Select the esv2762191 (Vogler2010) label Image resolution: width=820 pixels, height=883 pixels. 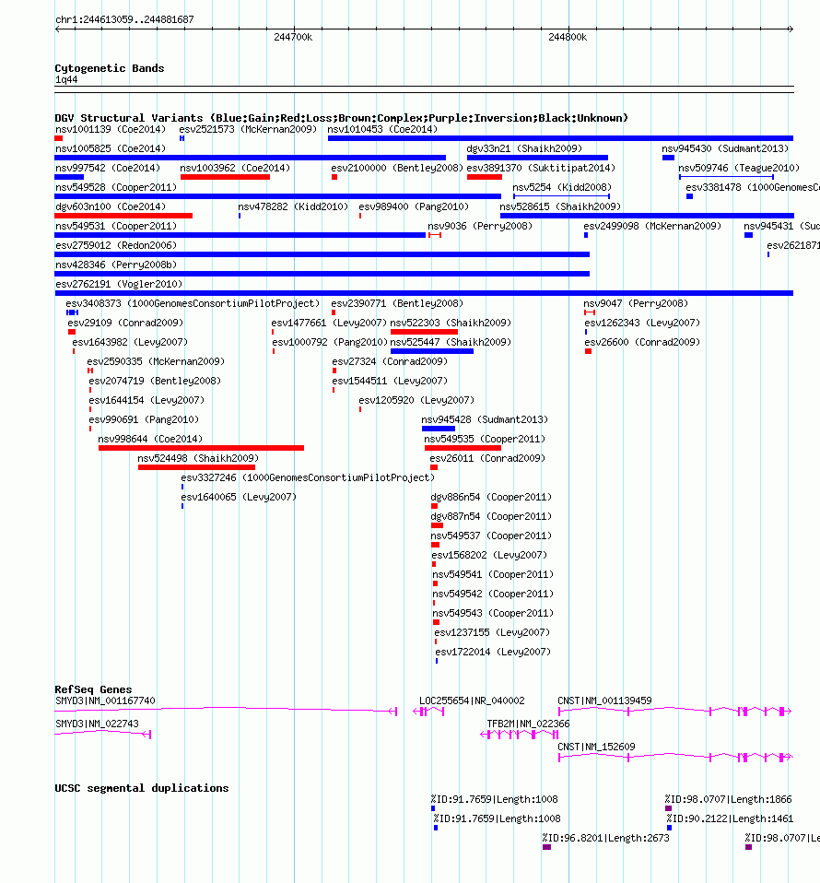(119, 284)
